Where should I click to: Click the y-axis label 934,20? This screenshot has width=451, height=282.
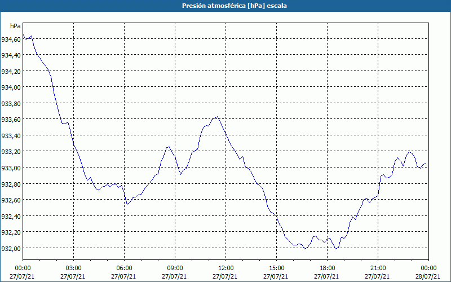[11, 72]
